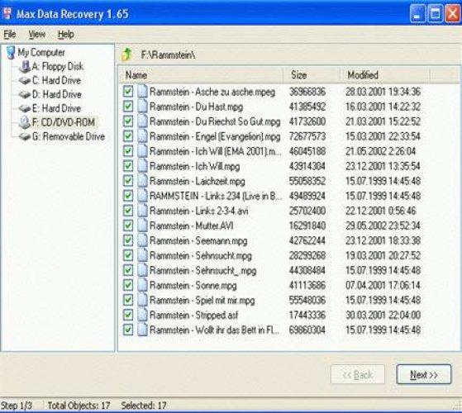Image resolution: width=462 pixels, height=413 pixels.
Task: Click Total Objects: 17 in status bar
Action: [x=79, y=406]
